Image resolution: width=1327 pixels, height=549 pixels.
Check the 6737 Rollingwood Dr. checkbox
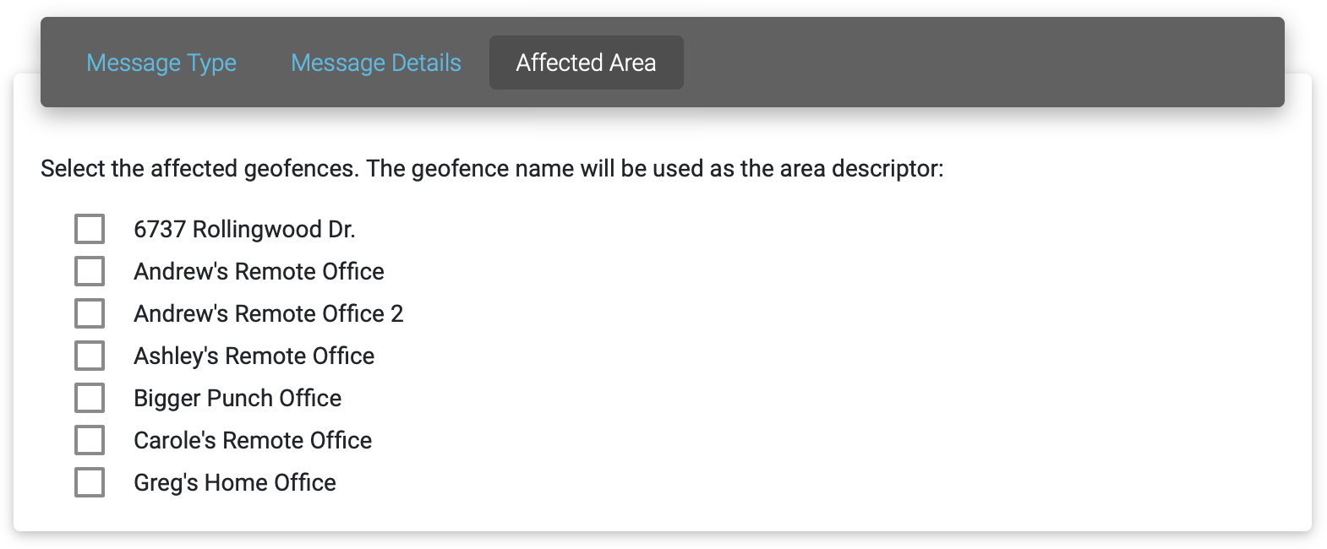point(90,229)
